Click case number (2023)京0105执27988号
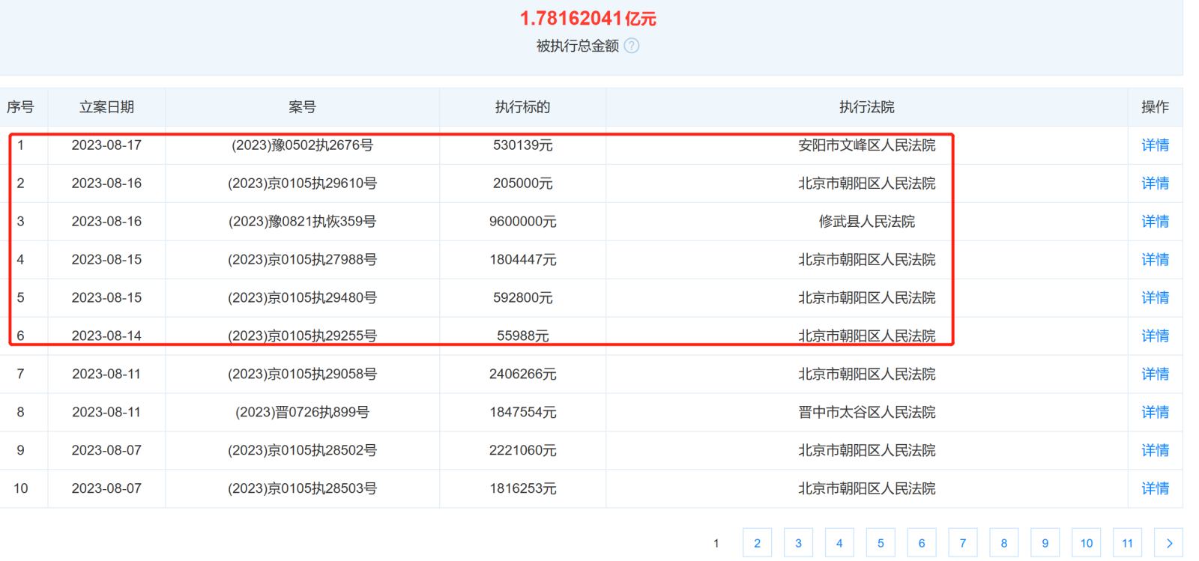 pyautogui.click(x=302, y=260)
